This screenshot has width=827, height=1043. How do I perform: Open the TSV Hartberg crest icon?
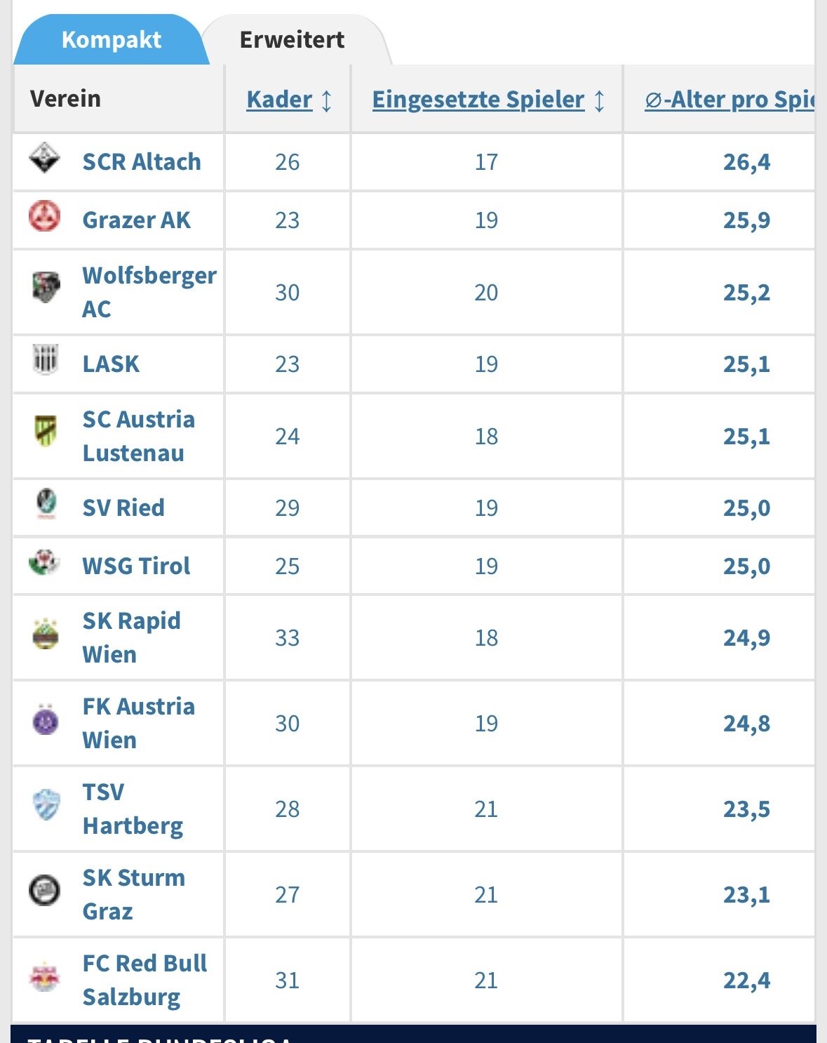click(46, 805)
